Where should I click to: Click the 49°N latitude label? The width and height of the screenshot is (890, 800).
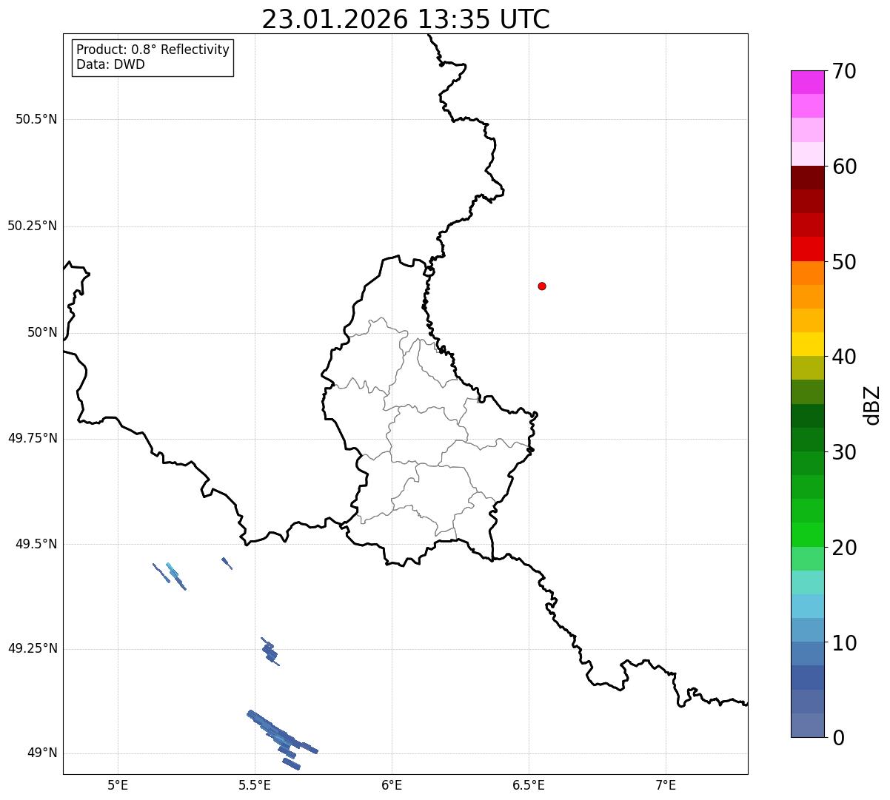(42, 753)
